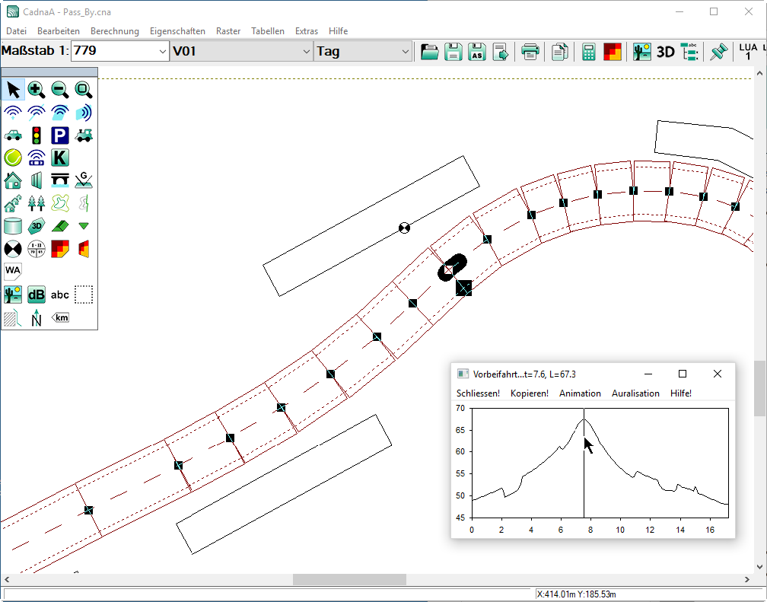Viewport: 767px width, 602px height.
Task: Click the calculator calculate icon
Action: [x=588, y=52]
